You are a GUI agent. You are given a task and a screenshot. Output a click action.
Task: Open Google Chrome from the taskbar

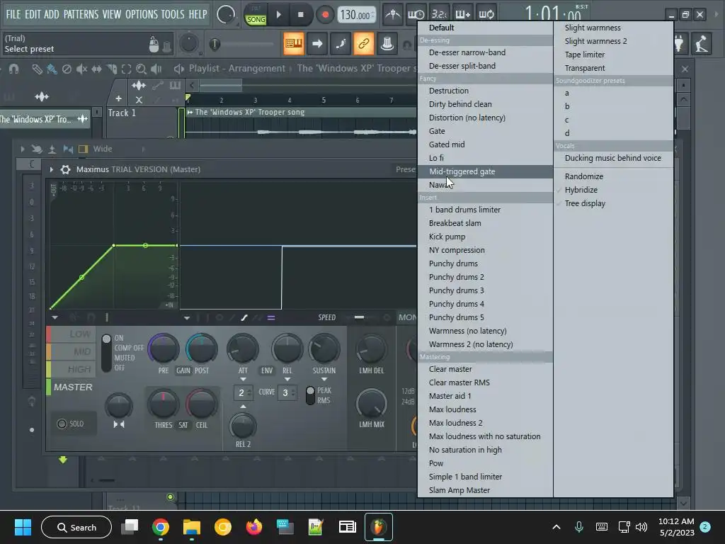161,527
